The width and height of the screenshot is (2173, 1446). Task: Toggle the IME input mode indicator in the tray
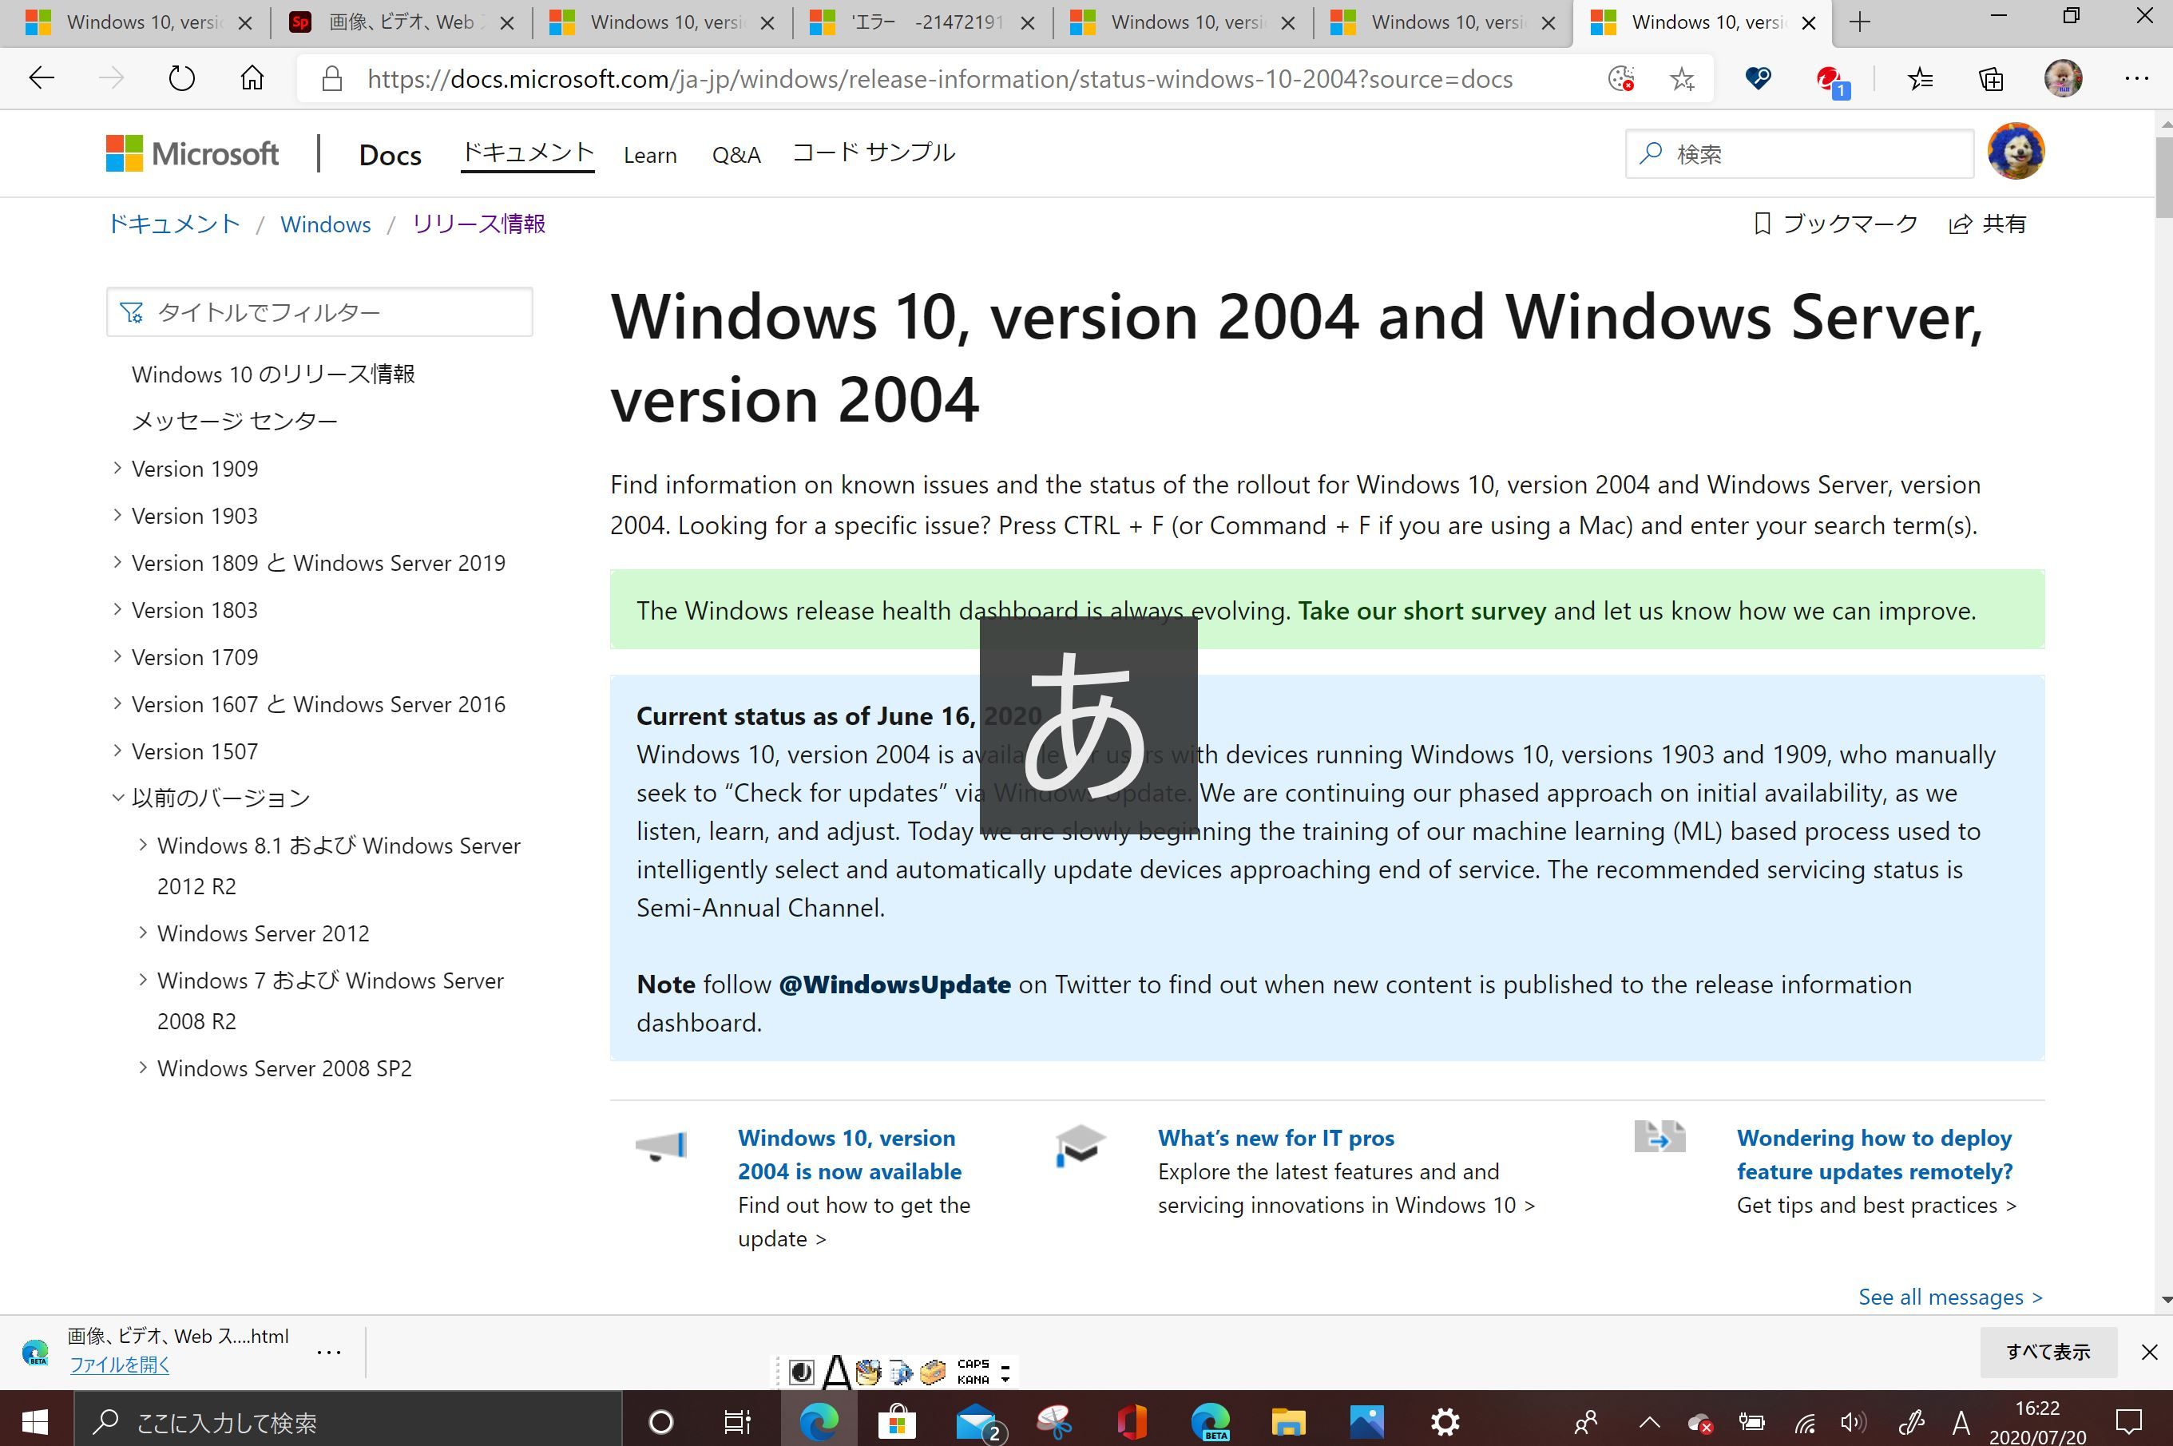point(1962,1422)
